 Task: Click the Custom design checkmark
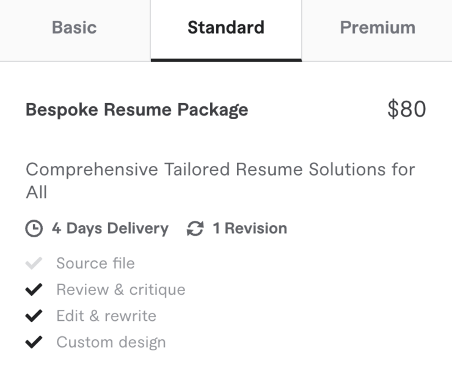coord(34,342)
